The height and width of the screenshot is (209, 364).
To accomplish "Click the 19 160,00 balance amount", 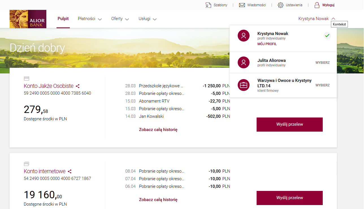I will pyautogui.click(x=43, y=195).
